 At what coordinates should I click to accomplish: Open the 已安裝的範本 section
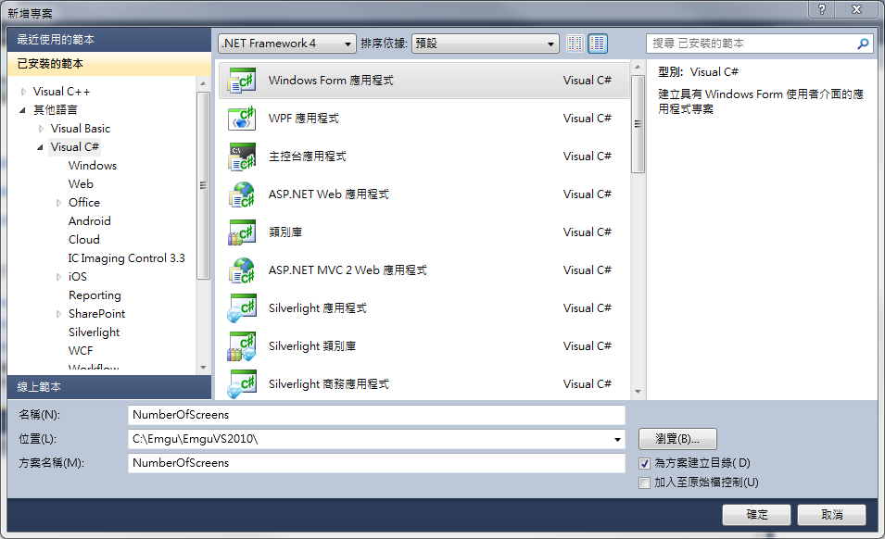click(x=109, y=64)
